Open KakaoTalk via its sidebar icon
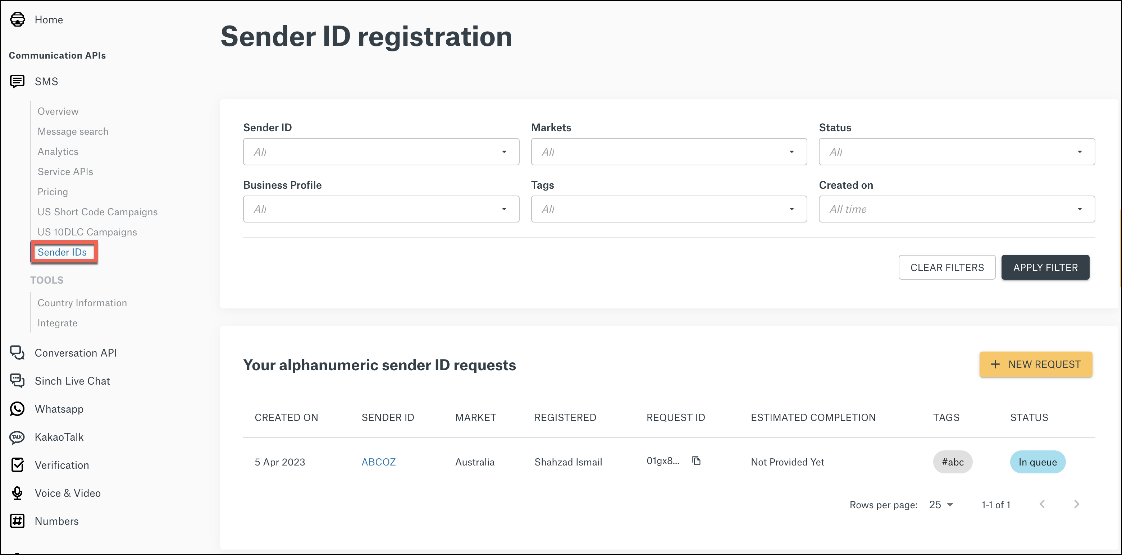This screenshot has height=555, width=1122. [x=17, y=437]
